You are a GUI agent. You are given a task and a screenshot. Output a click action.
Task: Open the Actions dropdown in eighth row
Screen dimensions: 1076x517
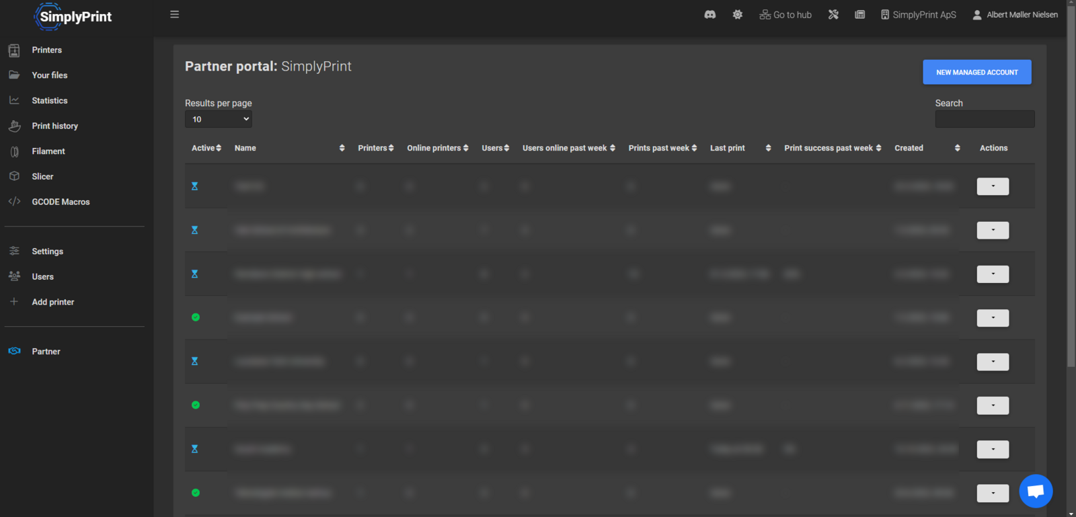pyautogui.click(x=993, y=493)
